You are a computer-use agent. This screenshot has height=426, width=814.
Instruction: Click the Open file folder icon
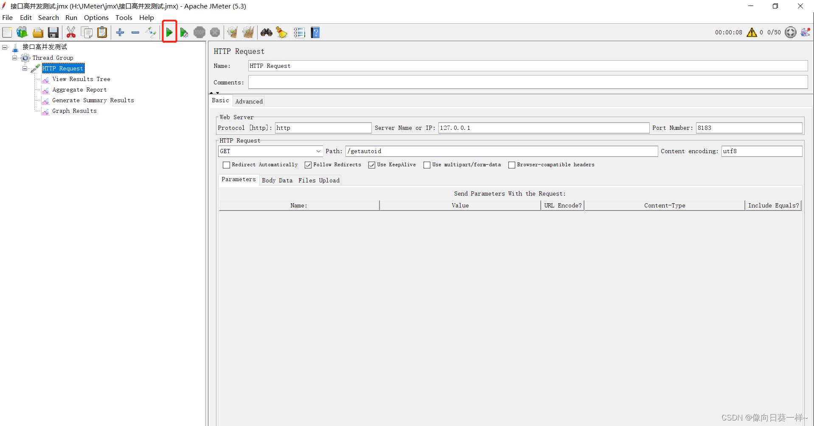click(38, 32)
